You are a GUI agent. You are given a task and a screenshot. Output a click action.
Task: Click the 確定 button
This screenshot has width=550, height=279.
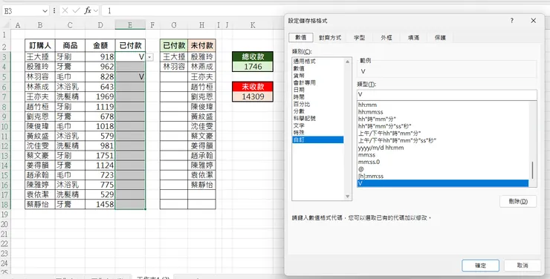tap(480, 266)
